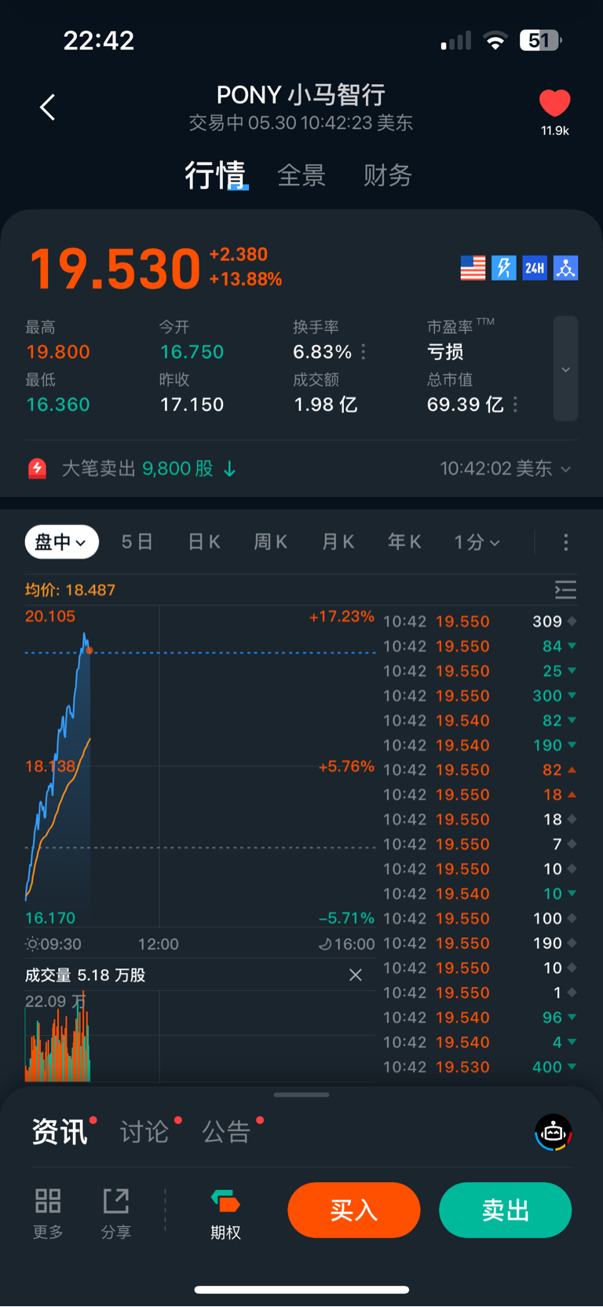Tap the 卖出 sell button
The image size is (603, 1307).
[506, 1210]
